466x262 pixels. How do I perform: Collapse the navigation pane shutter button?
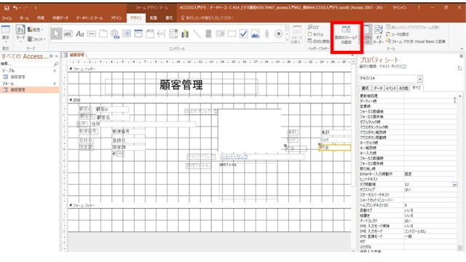pyautogui.click(x=57, y=56)
